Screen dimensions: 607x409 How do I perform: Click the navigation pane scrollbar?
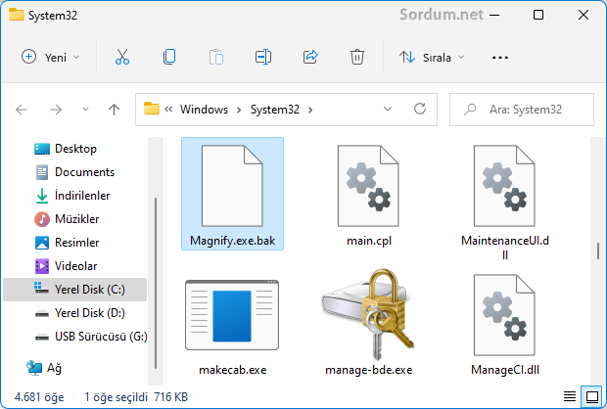(x=156, y=283)
